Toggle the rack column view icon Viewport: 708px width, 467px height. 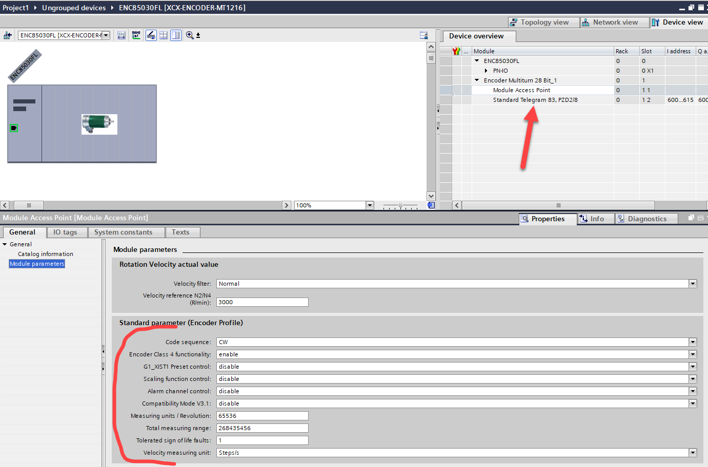point(176,35)
